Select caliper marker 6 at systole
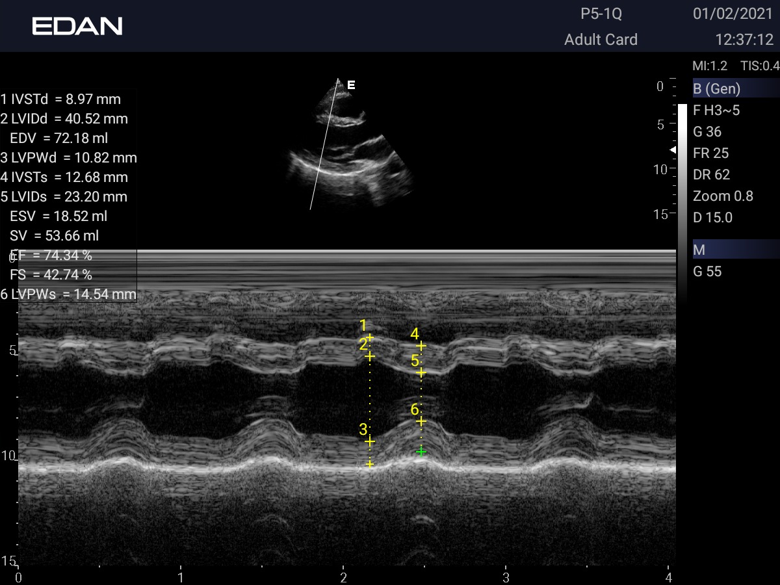 [421, 422]
